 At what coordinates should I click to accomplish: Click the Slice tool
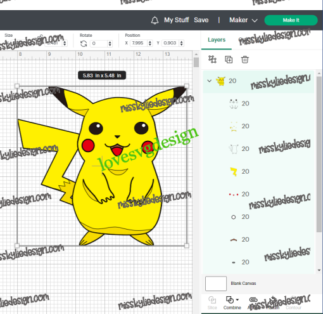212,303
